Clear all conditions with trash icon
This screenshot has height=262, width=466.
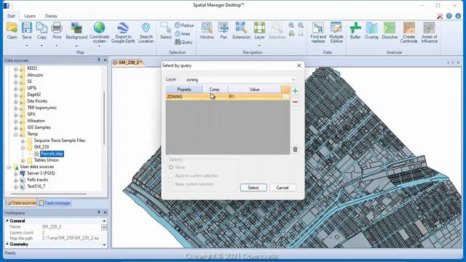click(295, 149)
